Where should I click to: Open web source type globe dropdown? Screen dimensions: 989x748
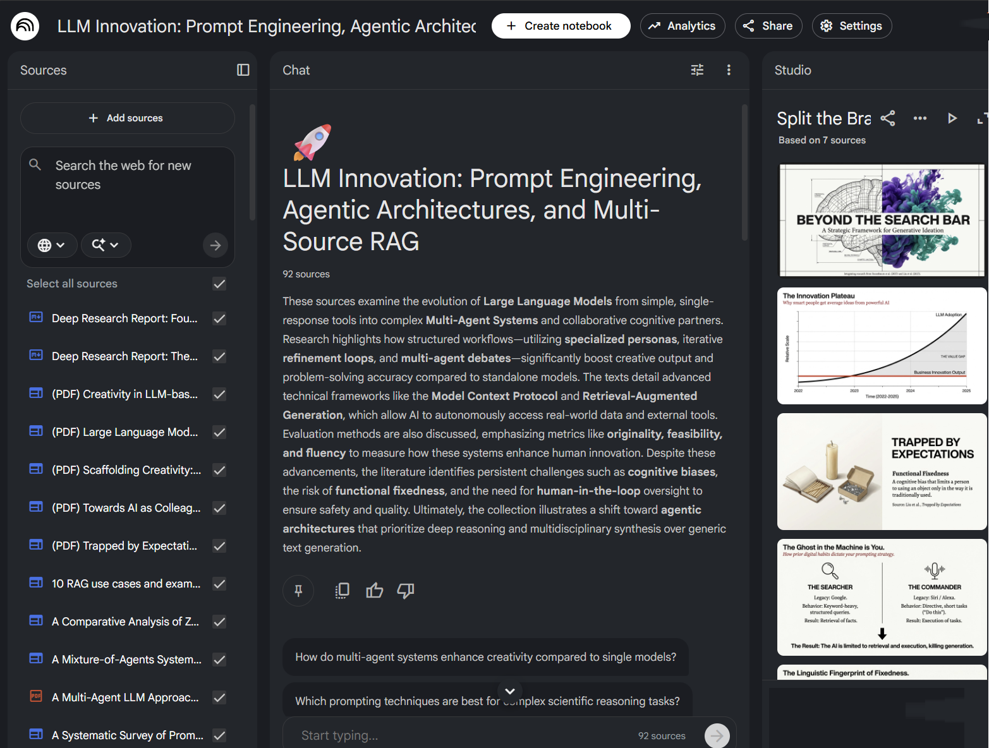coord(52,245)
